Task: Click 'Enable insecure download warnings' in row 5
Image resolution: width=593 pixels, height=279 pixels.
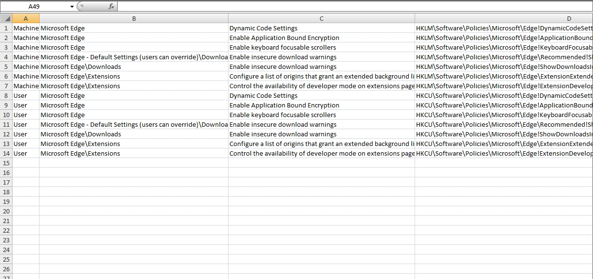Action: pos(322,66)
